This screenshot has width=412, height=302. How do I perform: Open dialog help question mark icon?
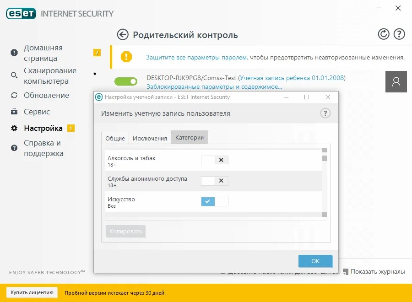[x=325, y=113]
